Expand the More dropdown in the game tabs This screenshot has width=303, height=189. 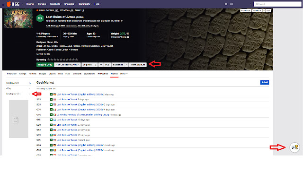124,74
